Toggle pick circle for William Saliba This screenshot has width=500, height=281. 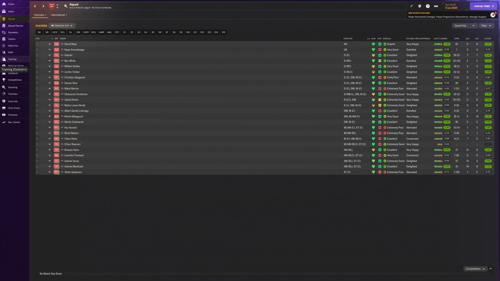[37, 66]
